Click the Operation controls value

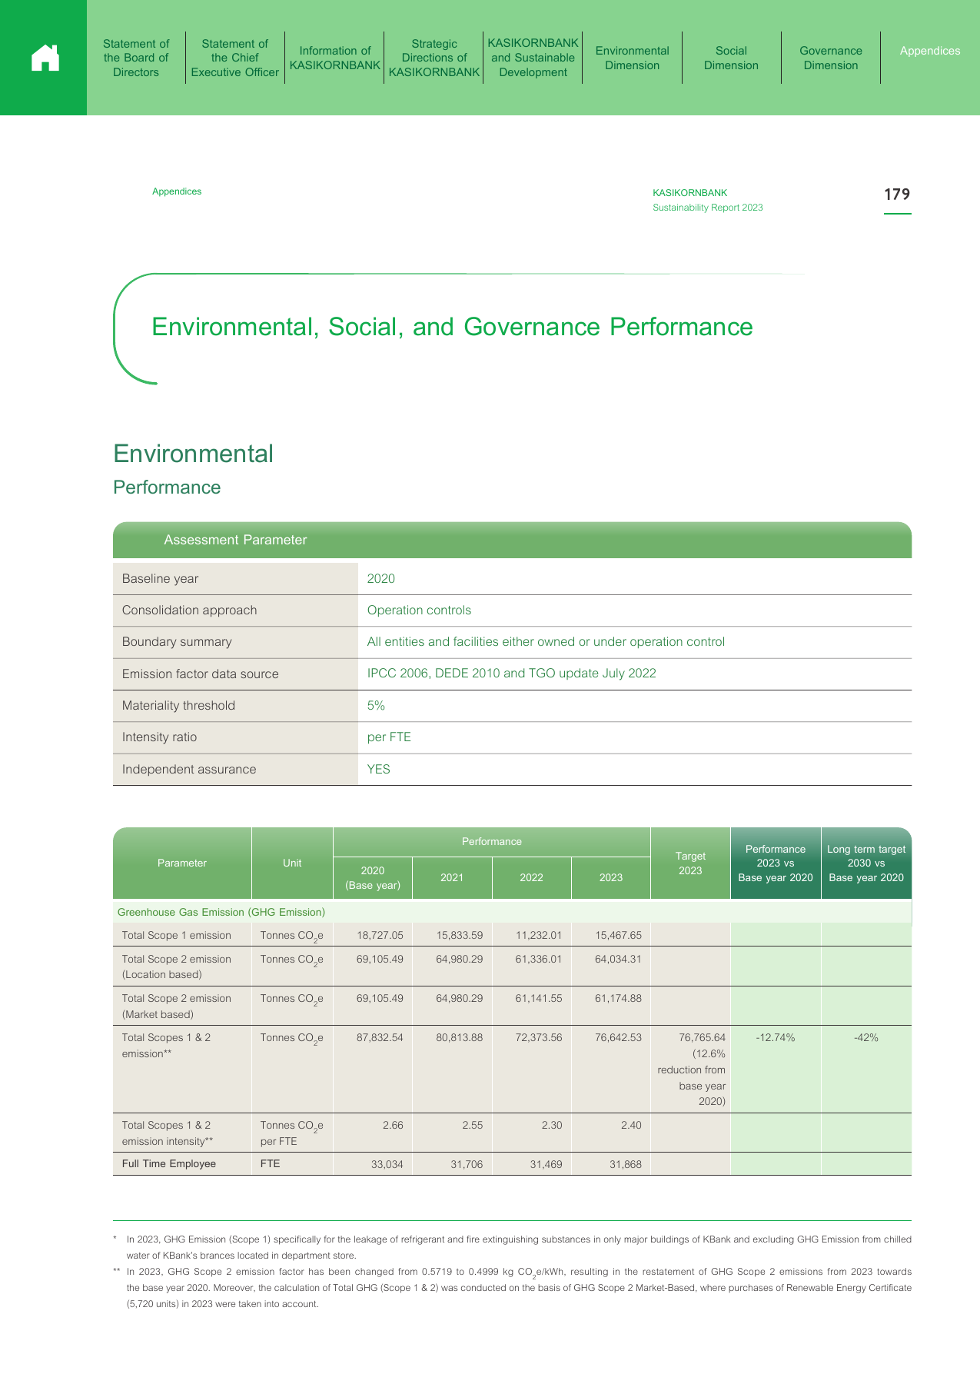point(419,610)
